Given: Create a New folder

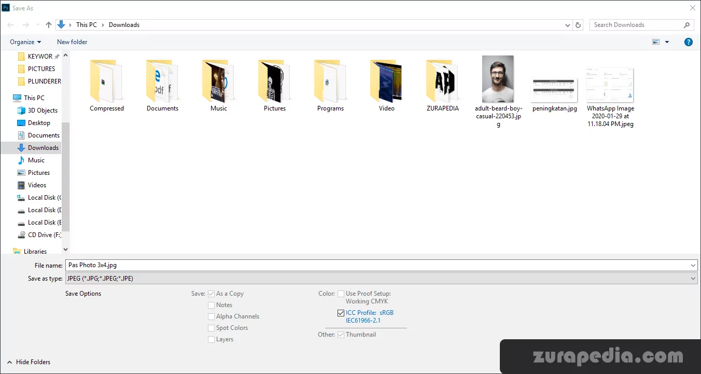Looking at the screenshot, I should coord(72,42).
